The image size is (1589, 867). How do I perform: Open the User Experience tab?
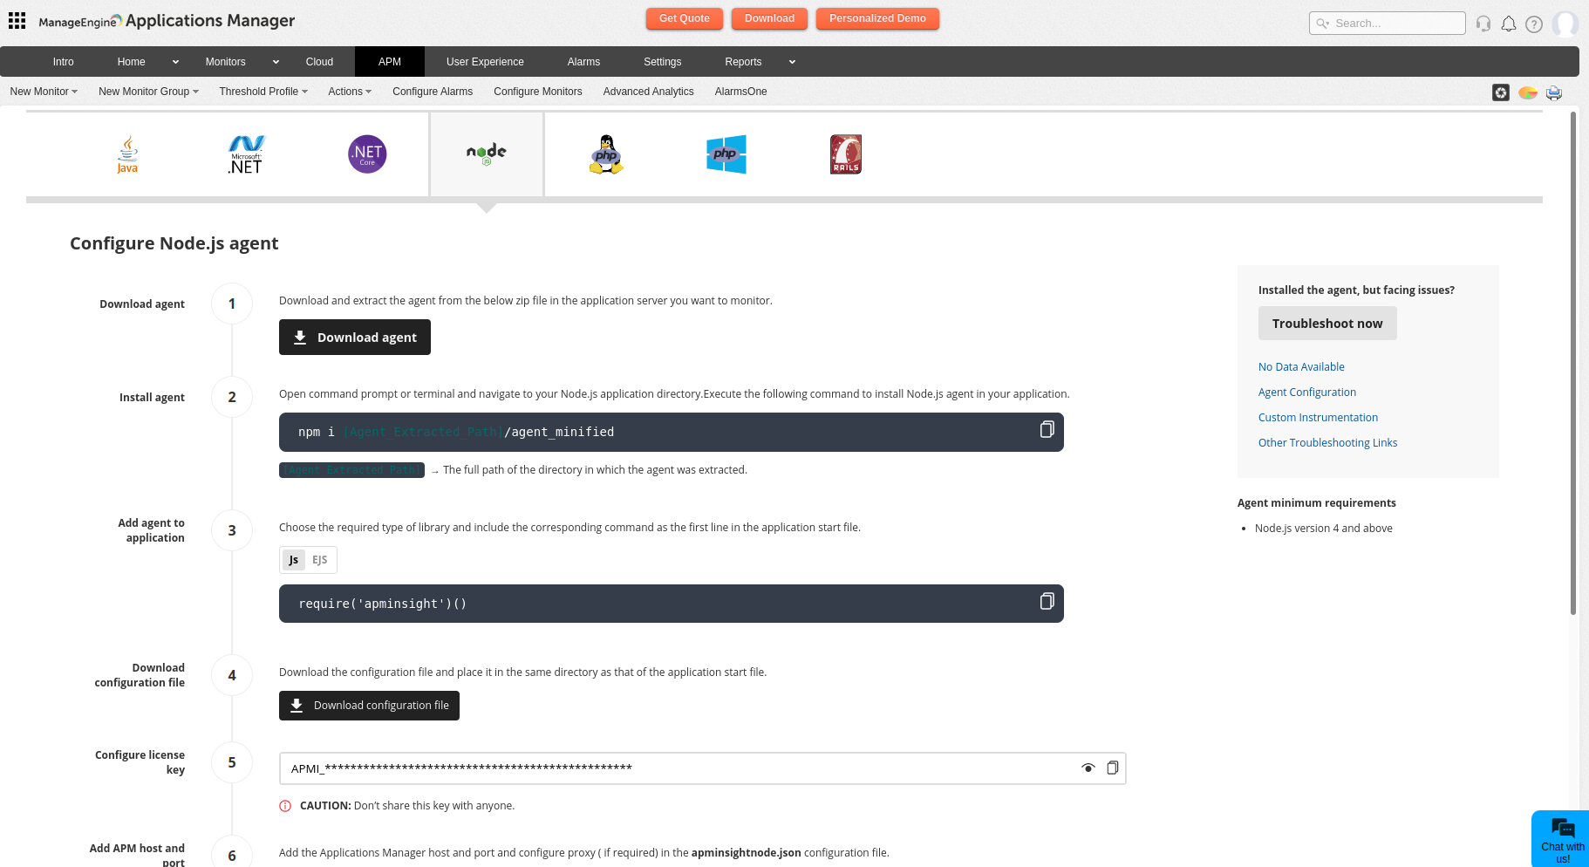(x=485, y=62)
